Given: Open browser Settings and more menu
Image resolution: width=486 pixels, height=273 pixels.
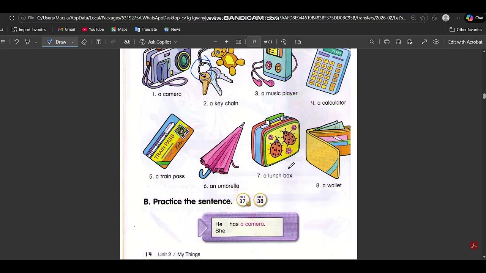Looking at the screenshot, I should pos(458,18).
